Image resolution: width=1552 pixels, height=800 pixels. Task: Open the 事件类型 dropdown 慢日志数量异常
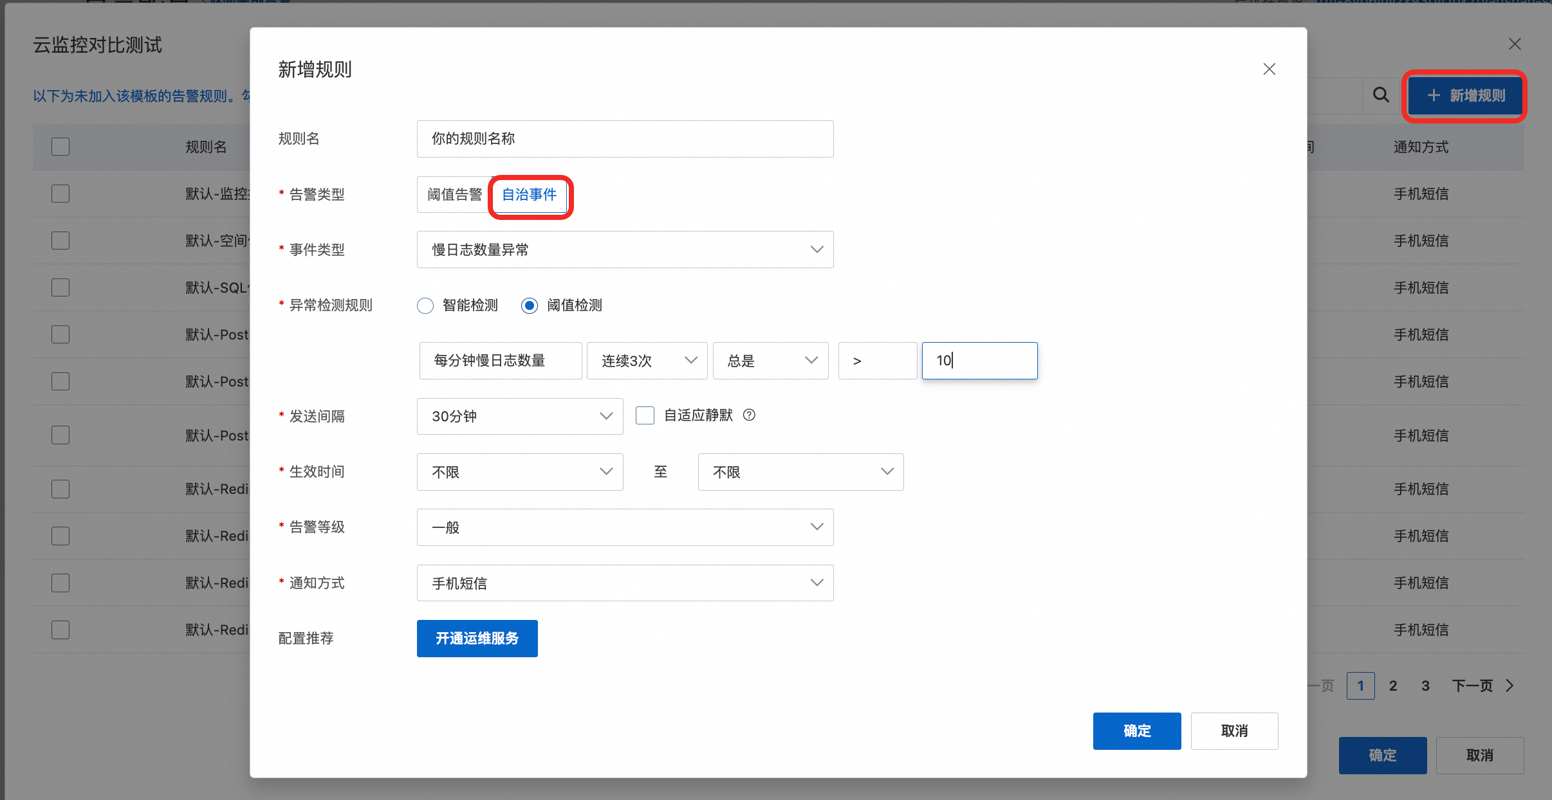tap(625, 250)
